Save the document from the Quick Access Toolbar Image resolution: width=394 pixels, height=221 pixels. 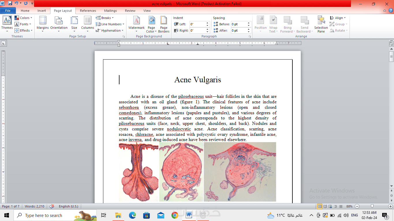tap(10, 3)
